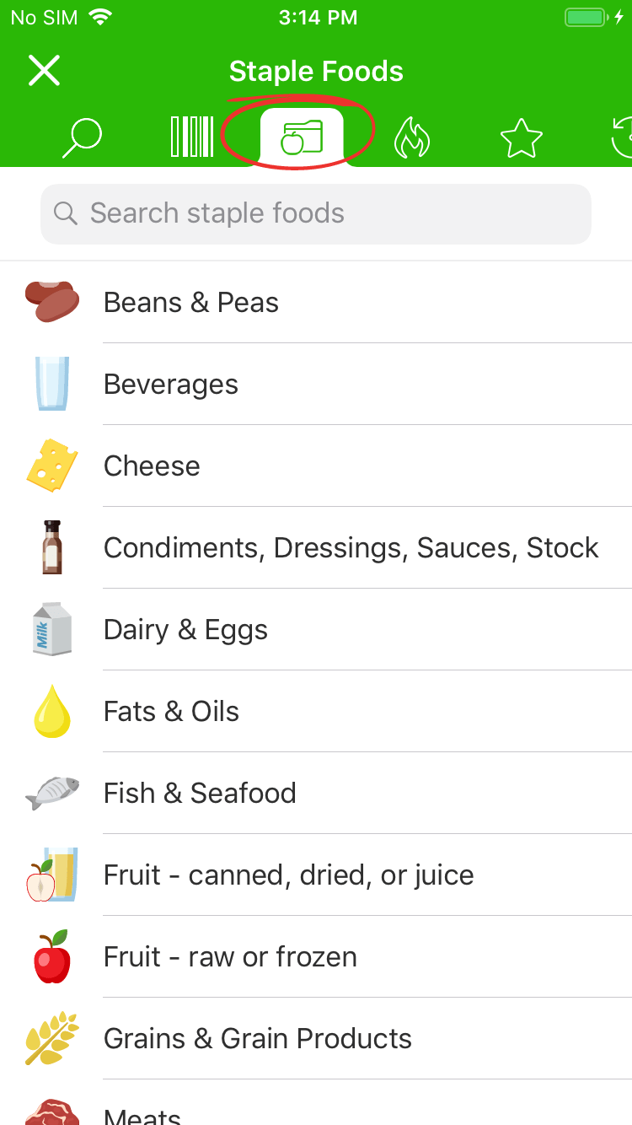Open the magnifier search tab
Viewport: 632px width, 1125px height.
point(82,137)
